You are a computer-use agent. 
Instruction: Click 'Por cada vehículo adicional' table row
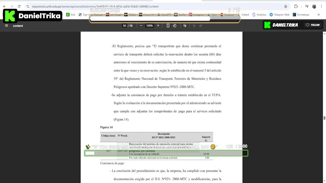click(x=153, y=158)
